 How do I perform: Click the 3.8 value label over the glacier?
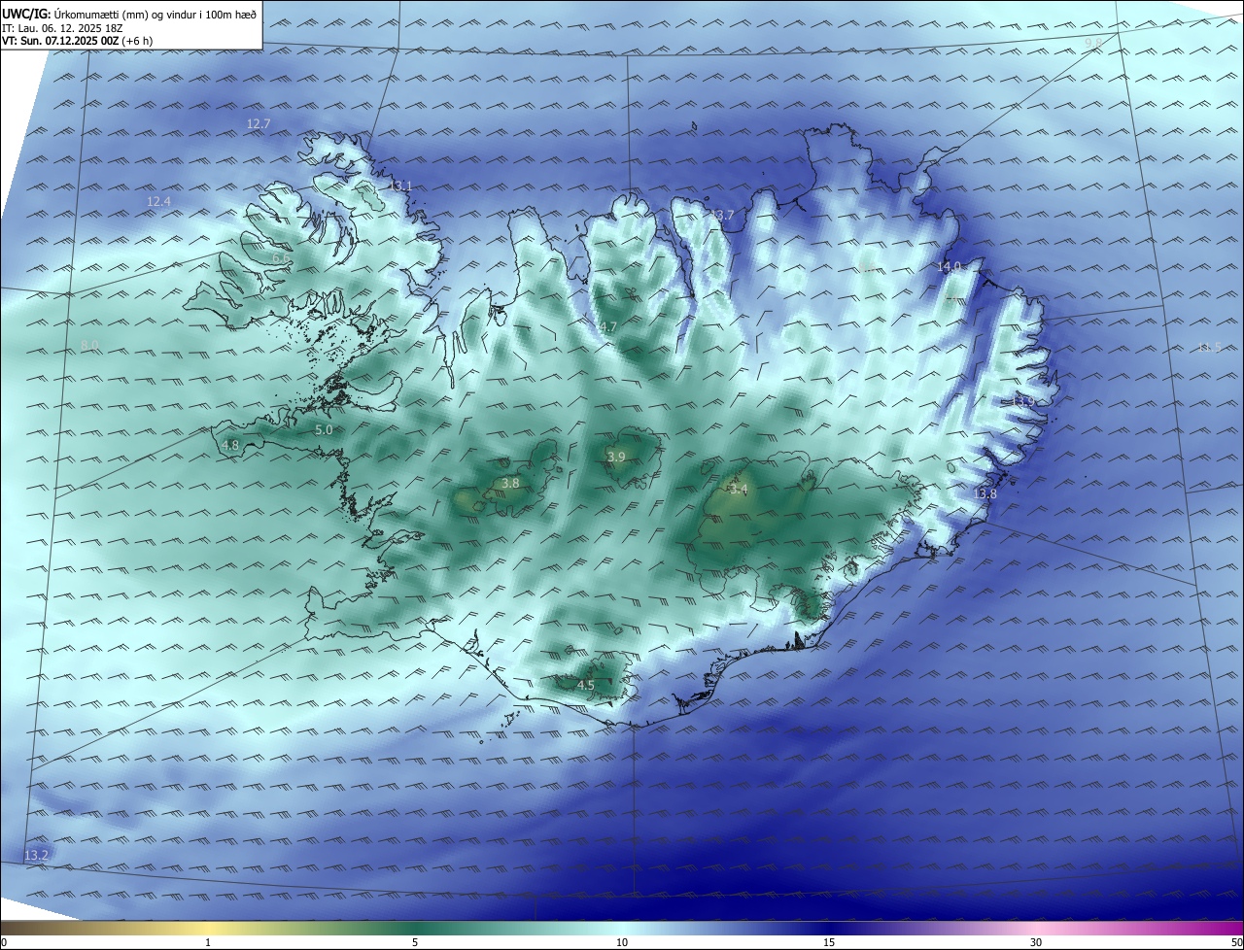click(x=510, y=482)
